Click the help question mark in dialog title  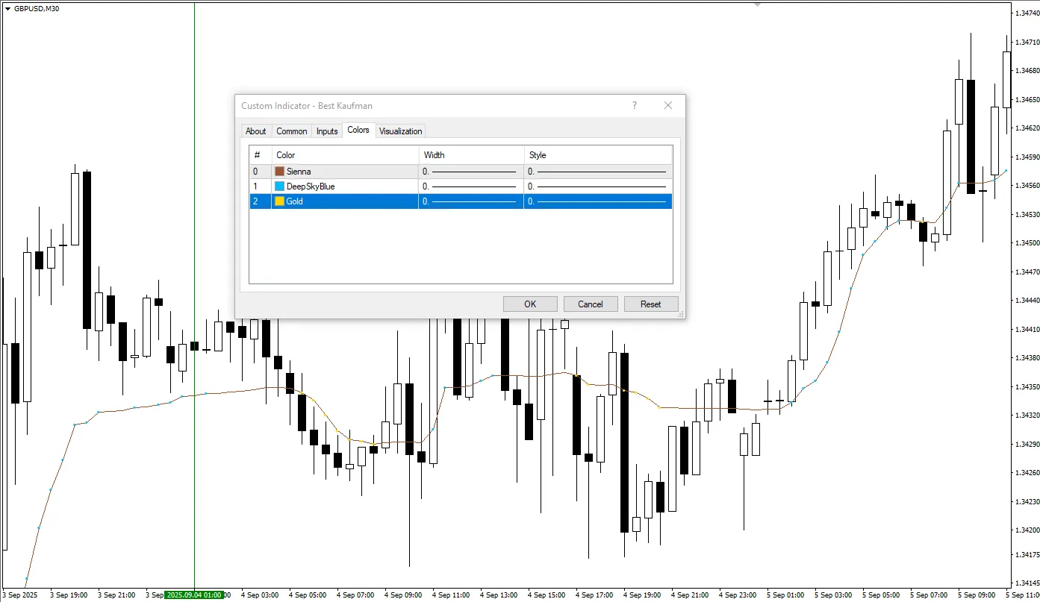[635, 106]
